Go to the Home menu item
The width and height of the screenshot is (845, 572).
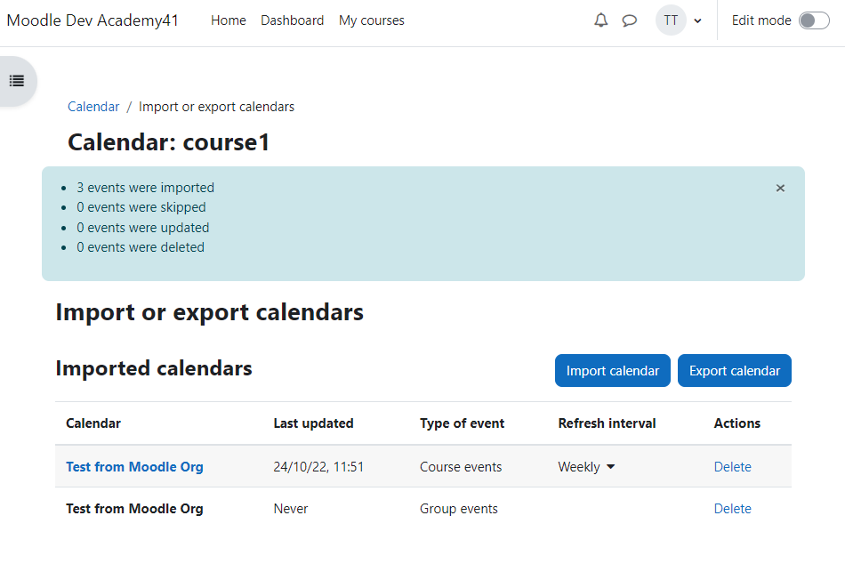(x=229, y=20)
